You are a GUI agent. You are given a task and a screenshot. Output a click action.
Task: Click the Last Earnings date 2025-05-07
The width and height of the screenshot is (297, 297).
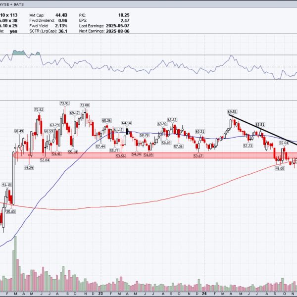pyautogui.click(x=118, y=26)
